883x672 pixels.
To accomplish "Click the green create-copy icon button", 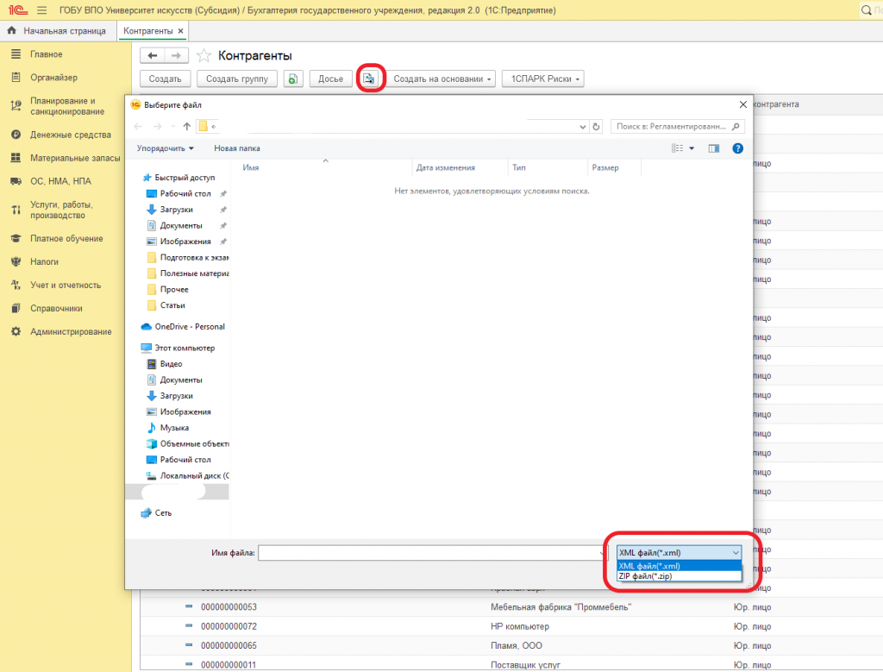I will (293, 79).
